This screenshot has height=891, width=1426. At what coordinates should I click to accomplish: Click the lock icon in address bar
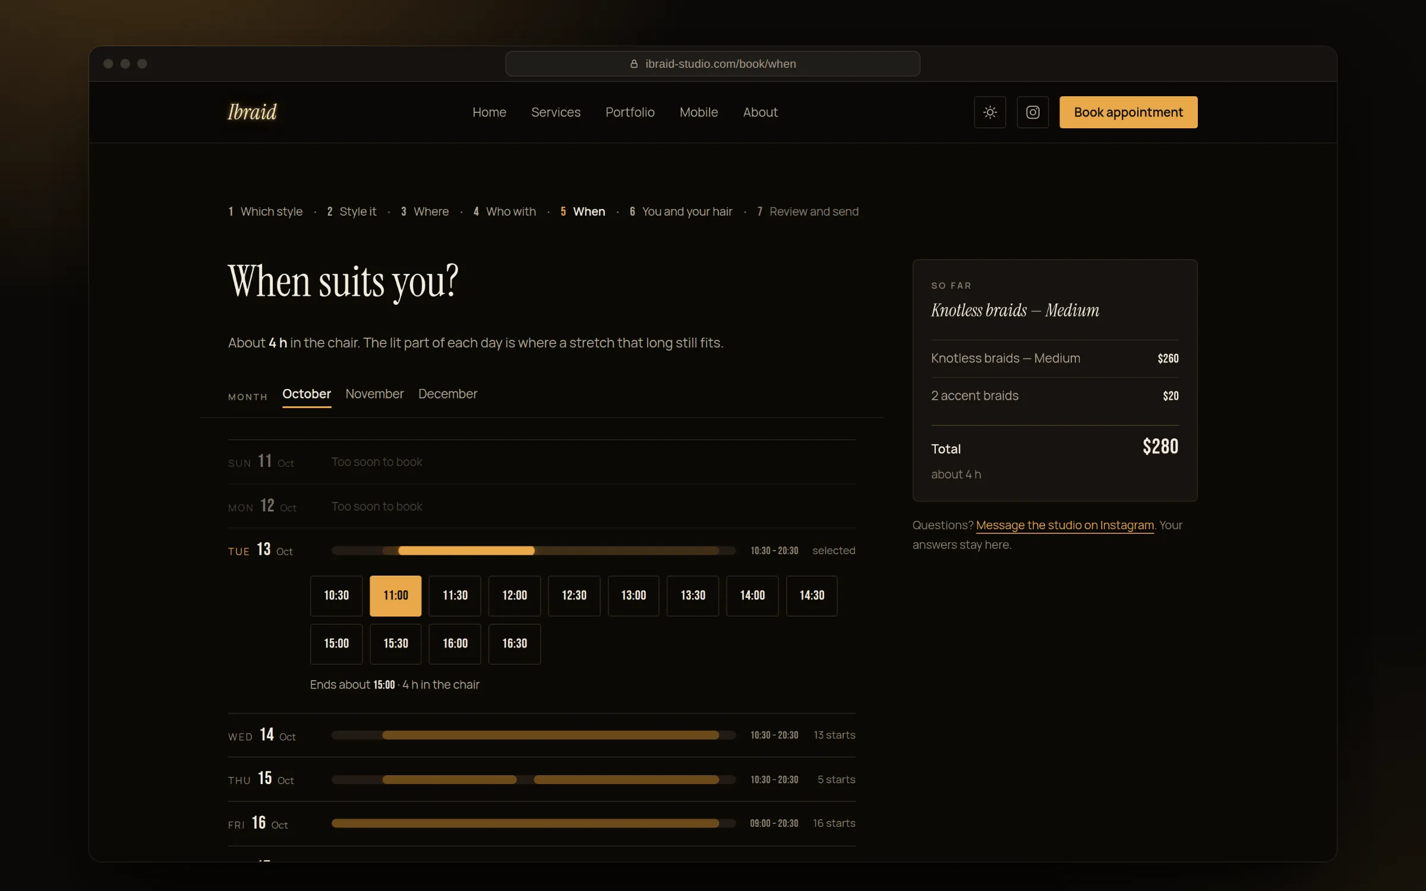634,64
